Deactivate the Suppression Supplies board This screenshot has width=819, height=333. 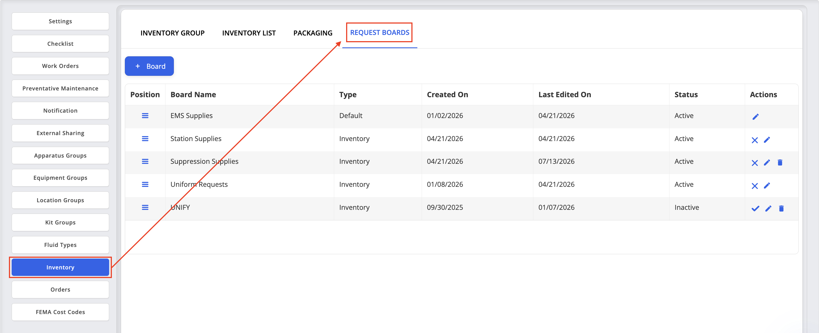pyautogui.click(x=755, y=163)
